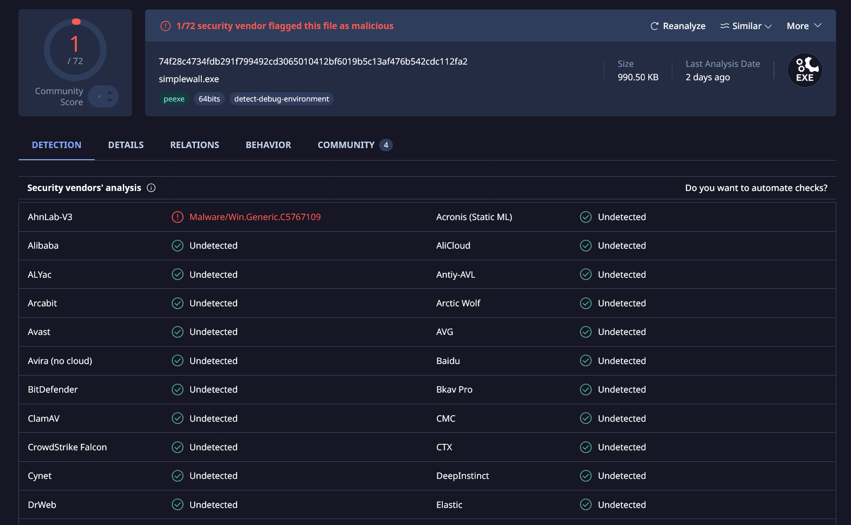The image size is (851, 525).
Task: Click Cynet undetected checkmark icon
Action: [178, 476]
